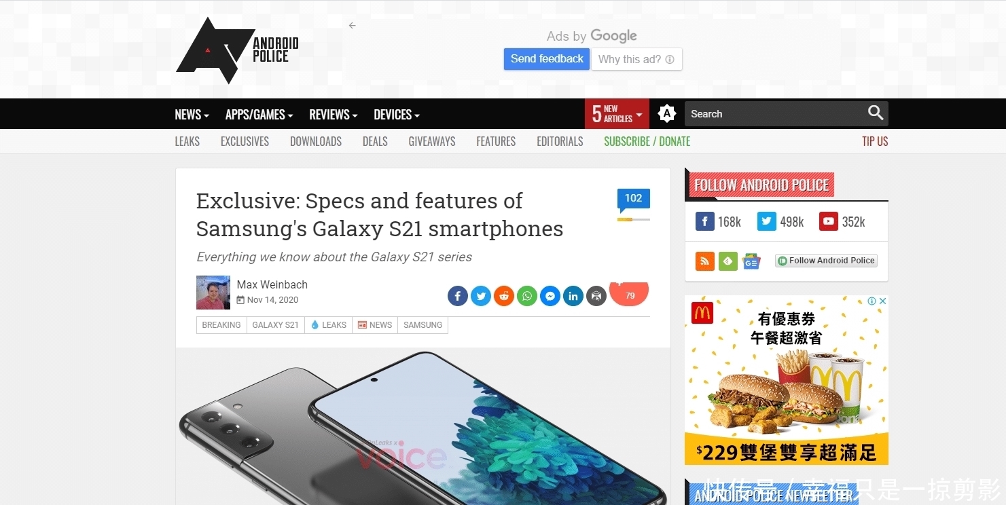Share via Facebook Messenger icon
The image size is (1006, 505).
[x=550, y=296]
